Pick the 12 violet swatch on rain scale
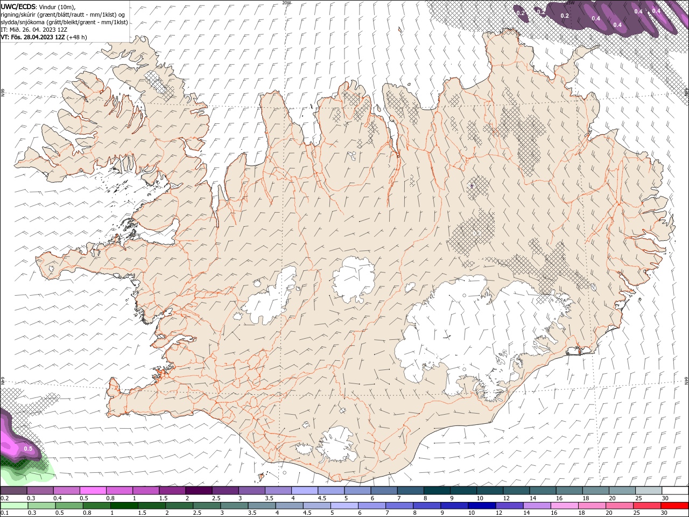The width and height of the screenshot is (689, 517). (x=510, y=506)
